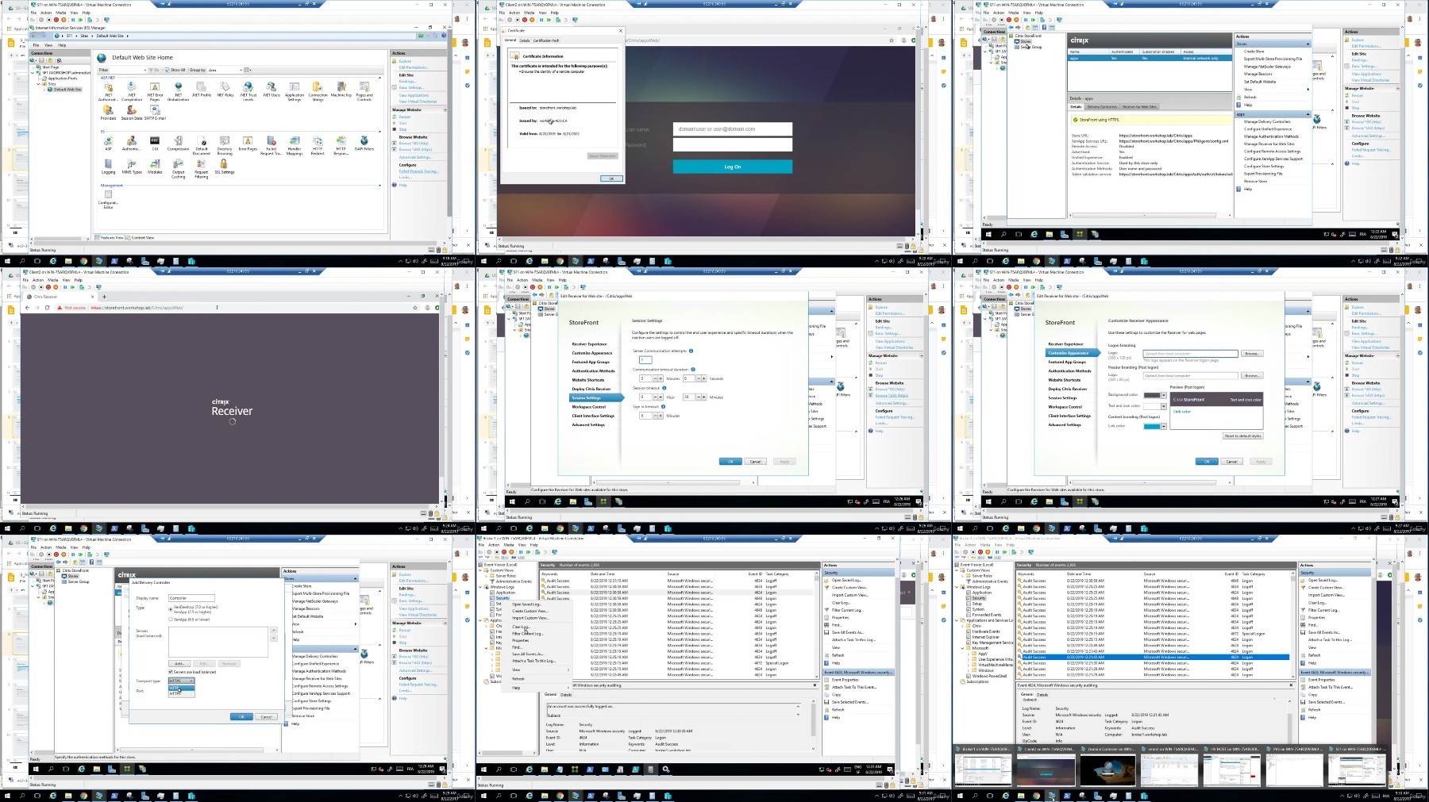Open the Error Pages feature icon

click(x=248, y=144)
